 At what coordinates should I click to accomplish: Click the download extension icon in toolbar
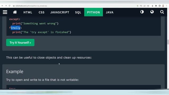pos(152,6)
